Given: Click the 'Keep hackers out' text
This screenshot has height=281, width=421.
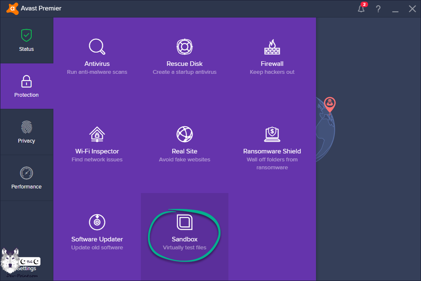Looking at the screenshot, I should pyautogui.click(x=272, y=72).
